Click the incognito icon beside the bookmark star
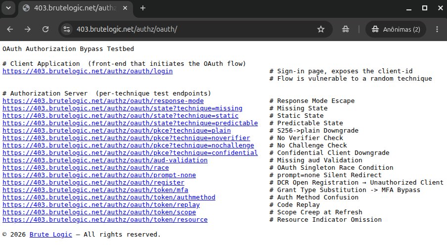447x245 pixels. (x=346, y=29)
